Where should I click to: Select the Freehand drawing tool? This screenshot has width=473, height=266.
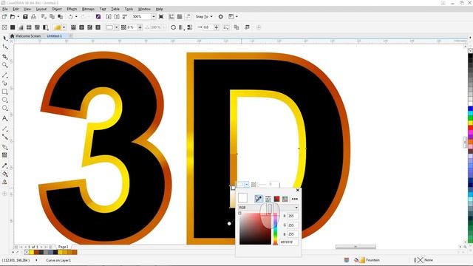tap(5, 75)
